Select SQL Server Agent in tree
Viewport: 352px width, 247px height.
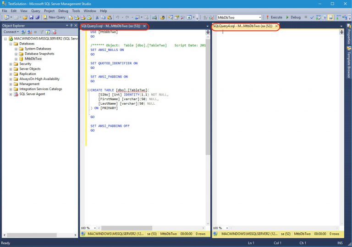tap(32, 94)
